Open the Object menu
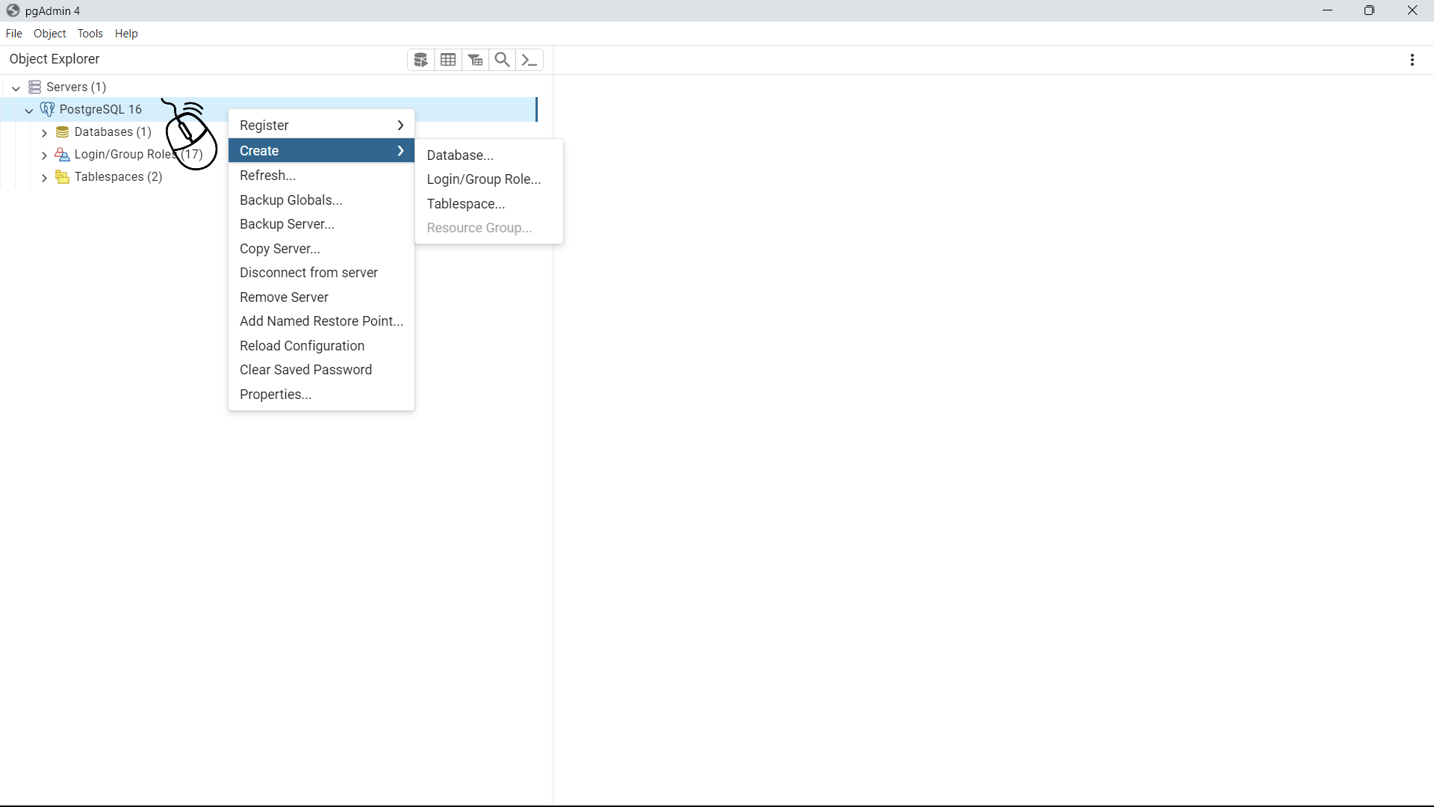The width and height of the screenshot is (1434, 807). 50,34
